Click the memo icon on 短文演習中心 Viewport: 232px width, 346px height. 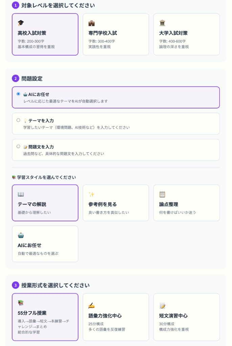[162, 304]
